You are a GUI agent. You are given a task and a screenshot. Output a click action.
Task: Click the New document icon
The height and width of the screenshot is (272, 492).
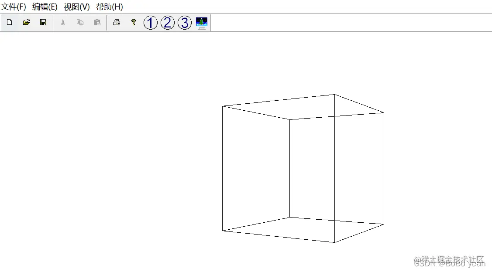click(x=10, y=22)
